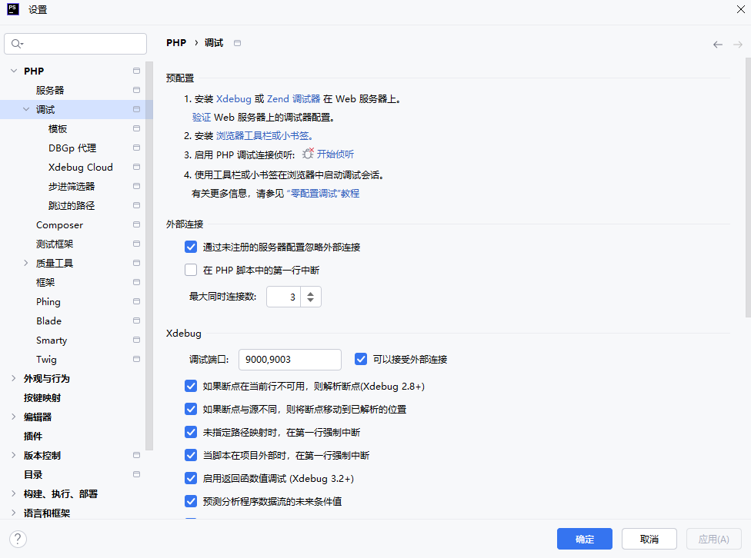Image resolution: width=751 pixels, height=558 pixels.
Task: Select 按键映射 in the settings tree
Action: (42, 397)
